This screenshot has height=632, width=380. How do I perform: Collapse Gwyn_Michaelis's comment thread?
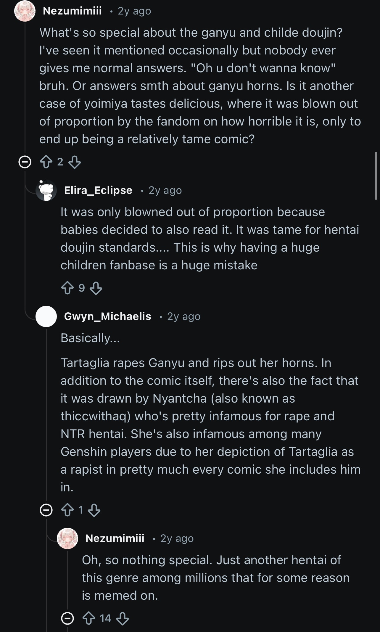point(46,510)
